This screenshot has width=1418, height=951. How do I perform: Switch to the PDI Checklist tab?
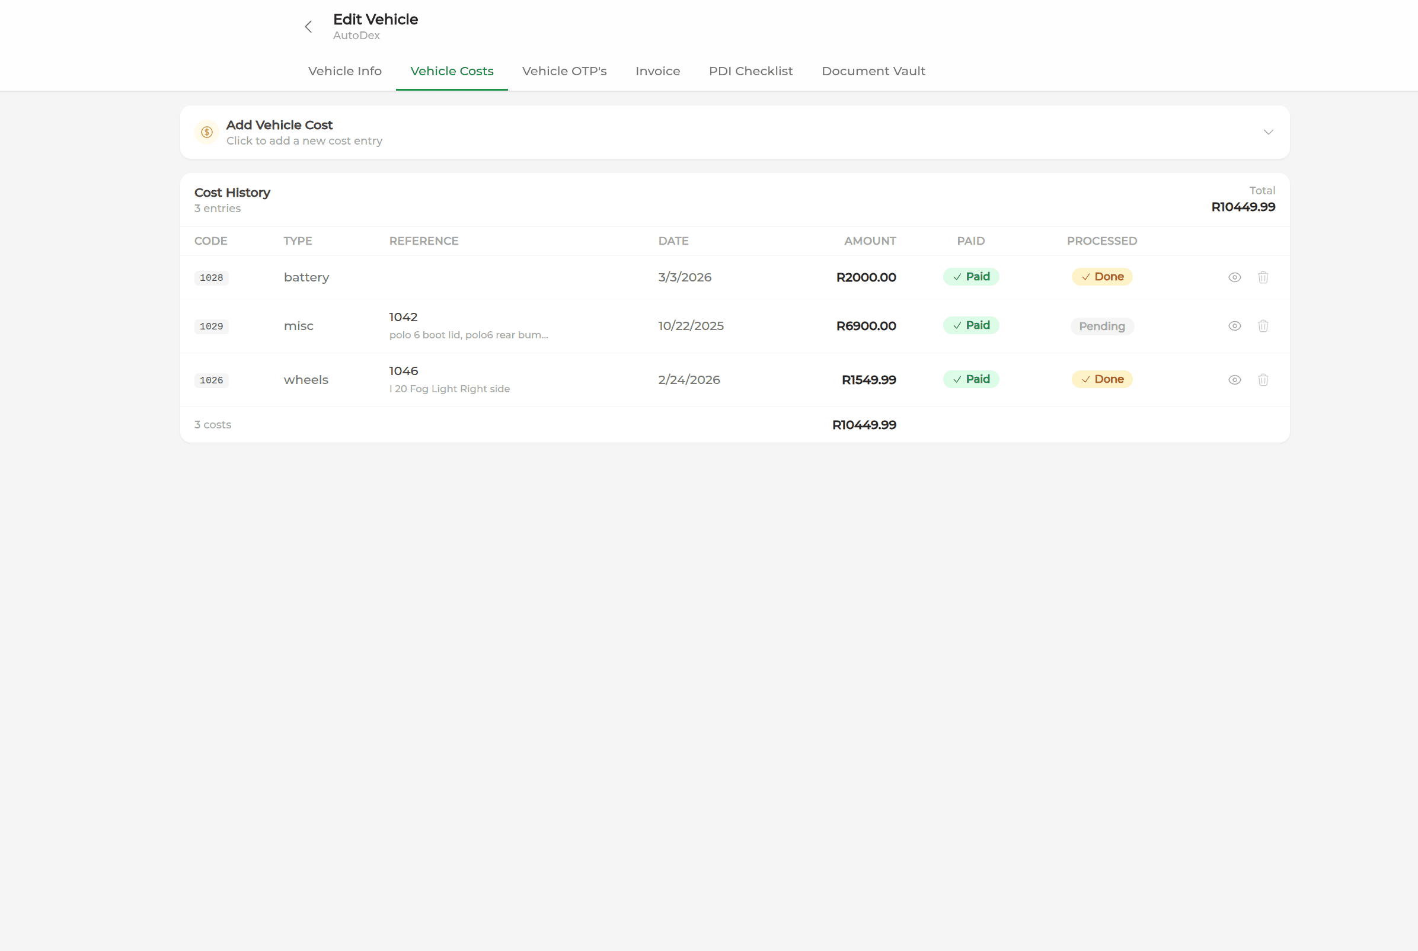tap(750, 71)
